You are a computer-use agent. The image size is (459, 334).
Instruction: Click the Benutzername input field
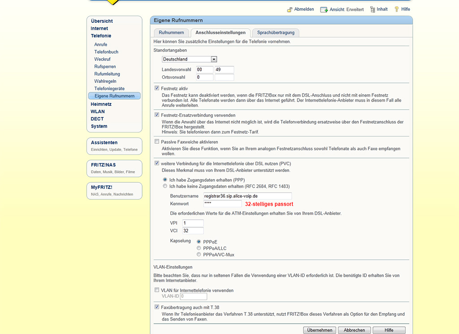coord(247,196)
